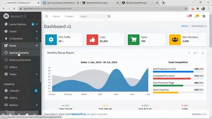The width and height of the screenshot is (212, 119).
Task: Expand Tables menu chevron
Action: click(x=37, y=74)
